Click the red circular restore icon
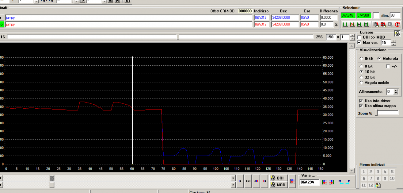 [397, 24]
